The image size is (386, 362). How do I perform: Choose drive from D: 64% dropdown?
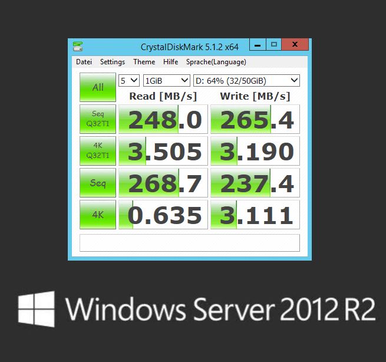246,81
